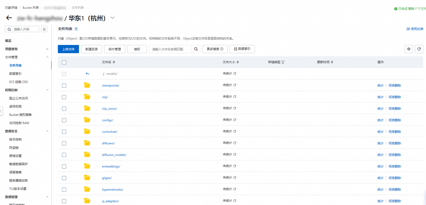Open the column settings gear icon
This screenshot has height=205, width=426.
pyautogui.click(x=409, y=49)
